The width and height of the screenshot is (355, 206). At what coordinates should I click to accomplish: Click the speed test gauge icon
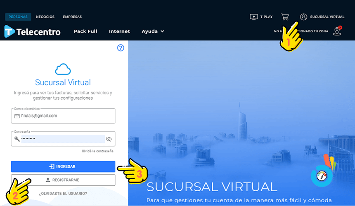point(322,176)
